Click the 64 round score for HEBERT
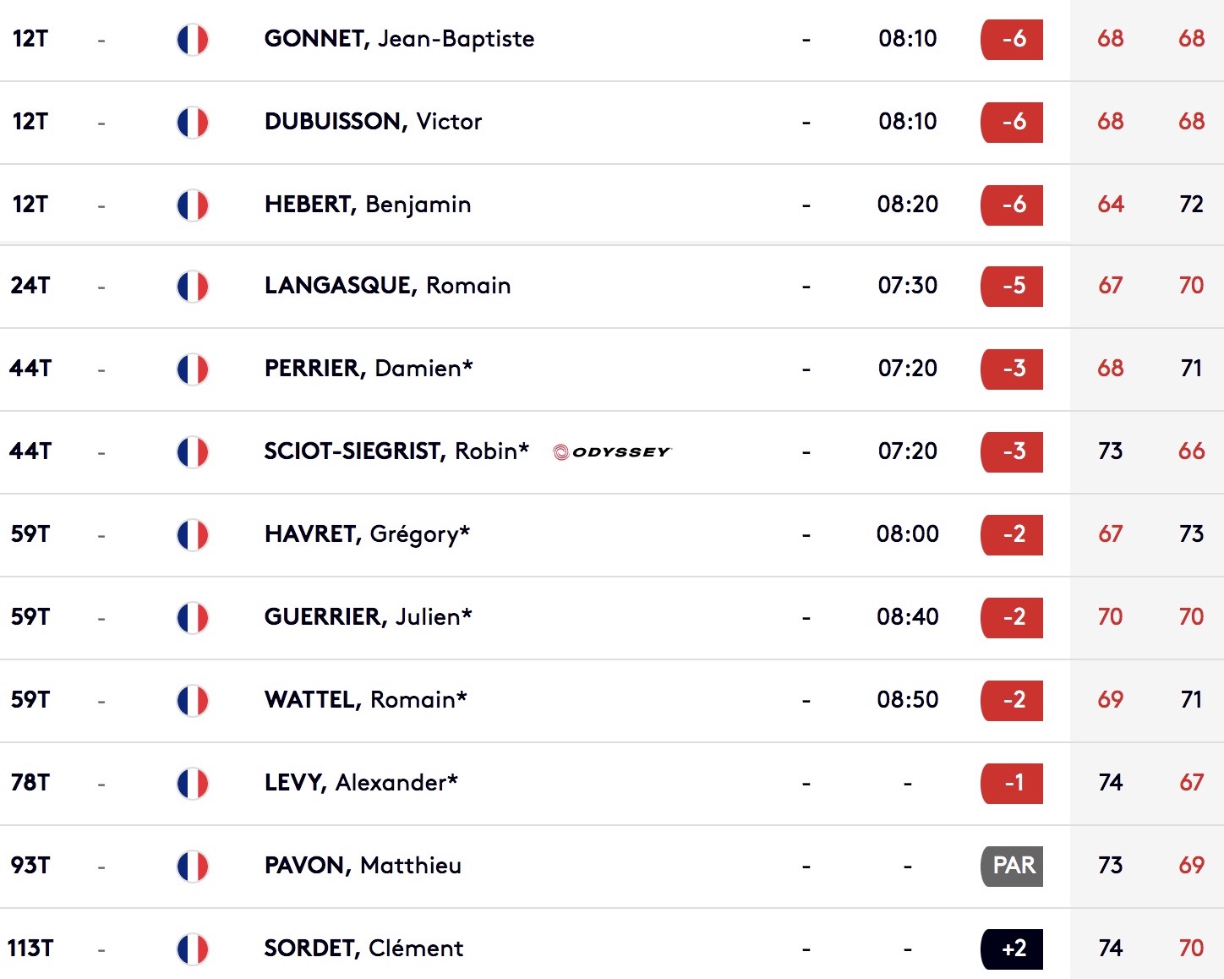 pyautogui.click(x=1111, y=205)
